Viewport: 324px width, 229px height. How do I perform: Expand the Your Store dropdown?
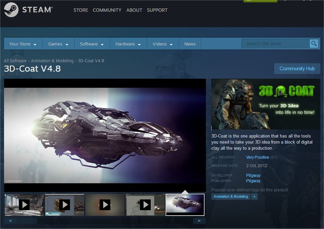23,44
